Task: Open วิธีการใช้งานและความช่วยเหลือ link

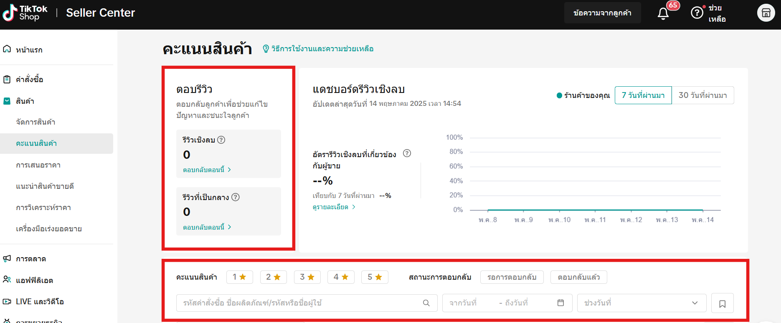Action: (x=322, y=49)
